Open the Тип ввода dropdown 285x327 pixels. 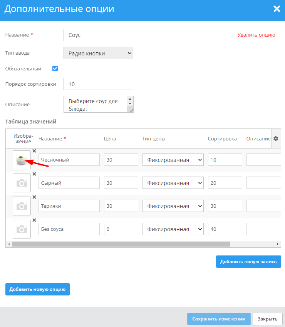coord(98,53)
